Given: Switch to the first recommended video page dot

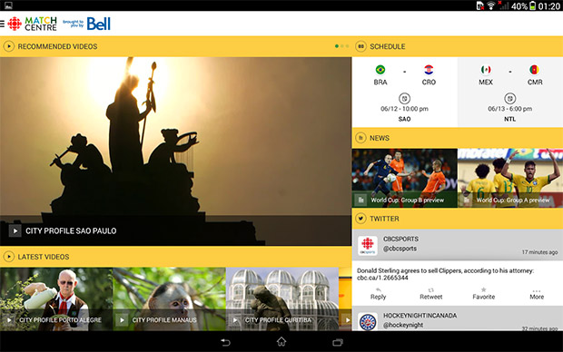Looking at the screenshot, I should pyautogui.click(x=336, y=46).
